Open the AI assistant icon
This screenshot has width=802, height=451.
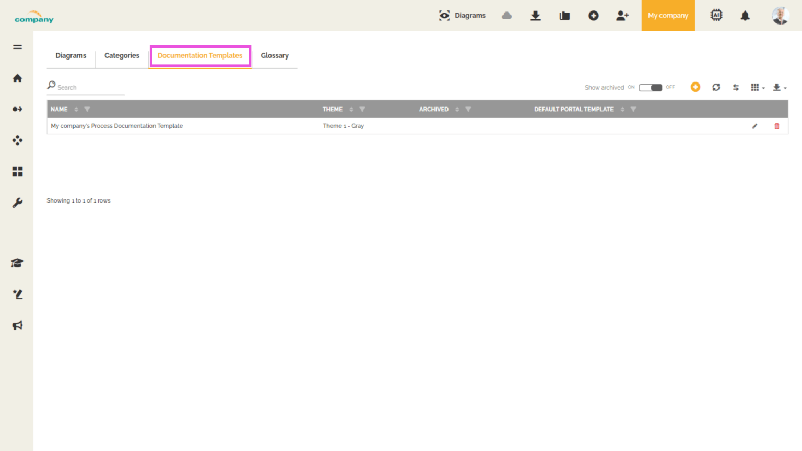coord(716,15)
